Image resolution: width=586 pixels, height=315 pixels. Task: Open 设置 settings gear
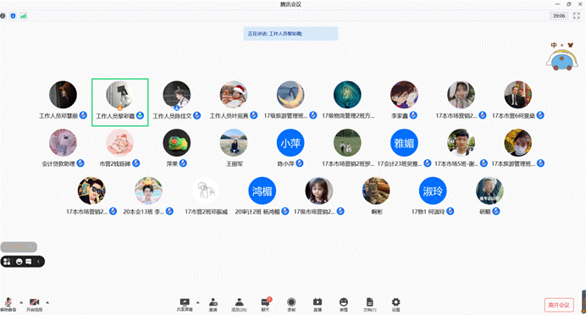(x=395, y=304)
